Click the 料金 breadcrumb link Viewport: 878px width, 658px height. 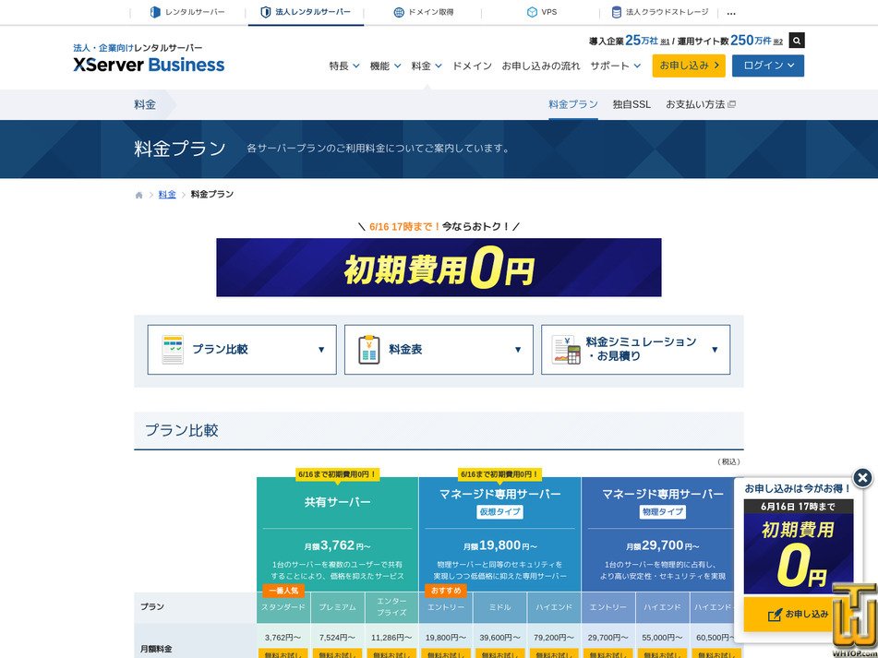click(x=167, y=194)
